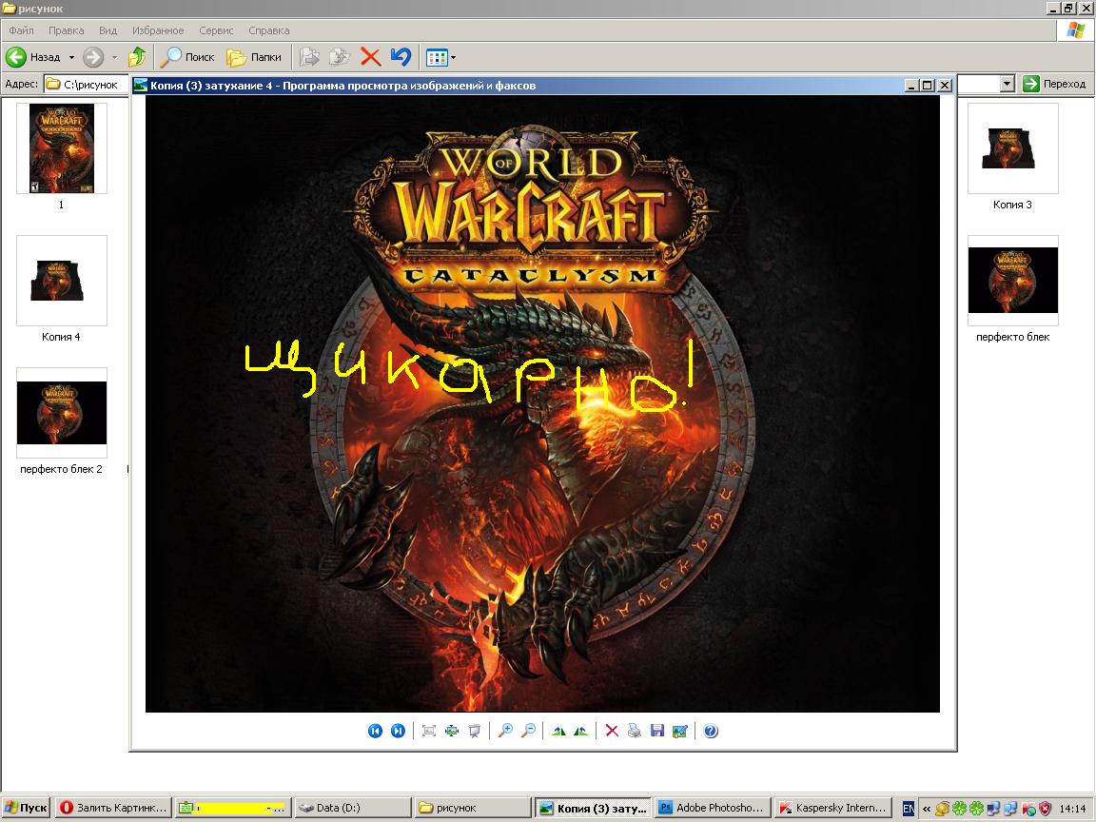1096x822 pixels.
Task: Click the address field C:\рисунок
Action: coord(87,84)
